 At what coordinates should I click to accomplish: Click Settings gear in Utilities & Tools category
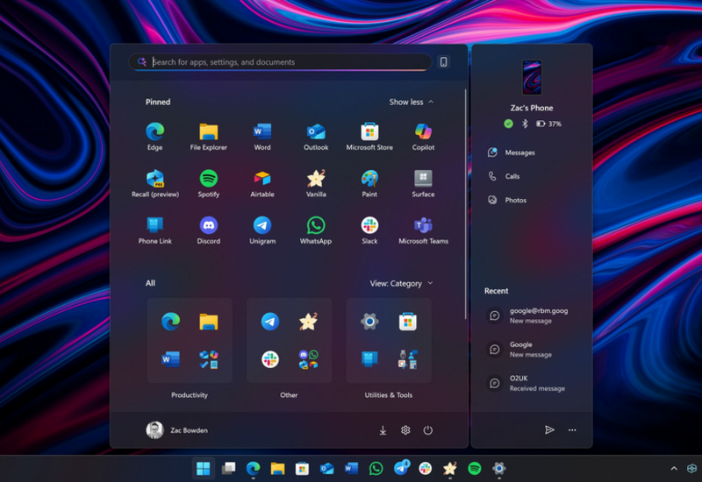pyautogui.click(x=369, y=322)
